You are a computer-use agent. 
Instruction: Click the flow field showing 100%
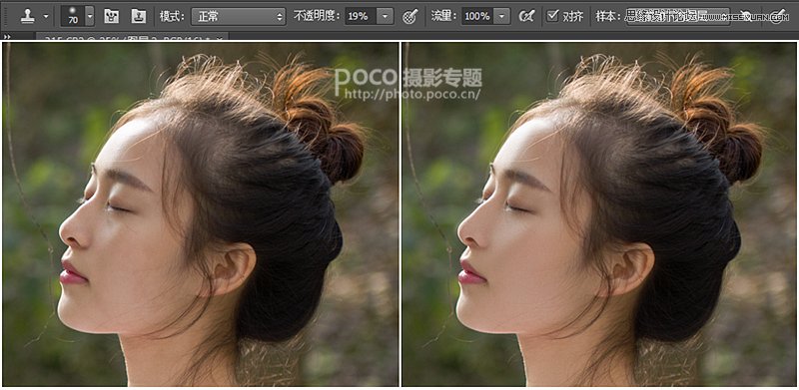click(x=477, y=16)
